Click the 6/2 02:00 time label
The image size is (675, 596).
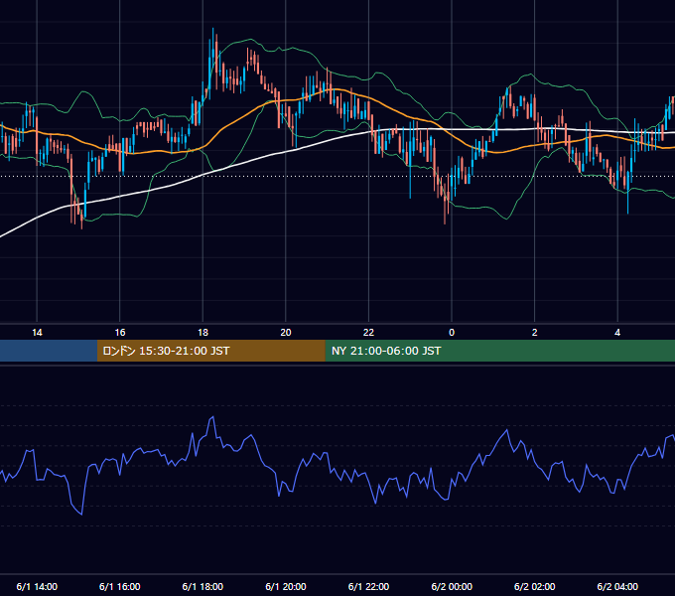coord(535,586)
